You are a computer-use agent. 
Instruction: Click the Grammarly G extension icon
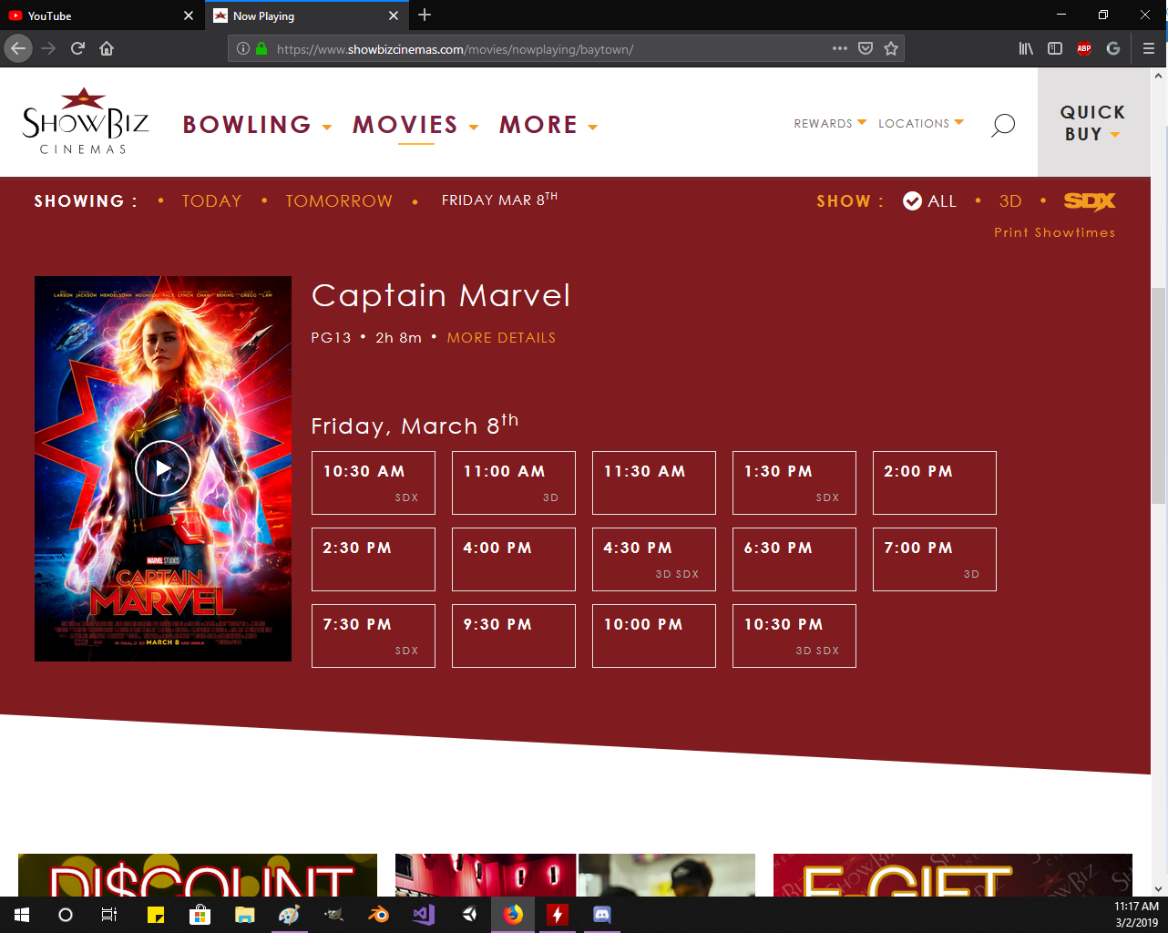click(1113, 48)
